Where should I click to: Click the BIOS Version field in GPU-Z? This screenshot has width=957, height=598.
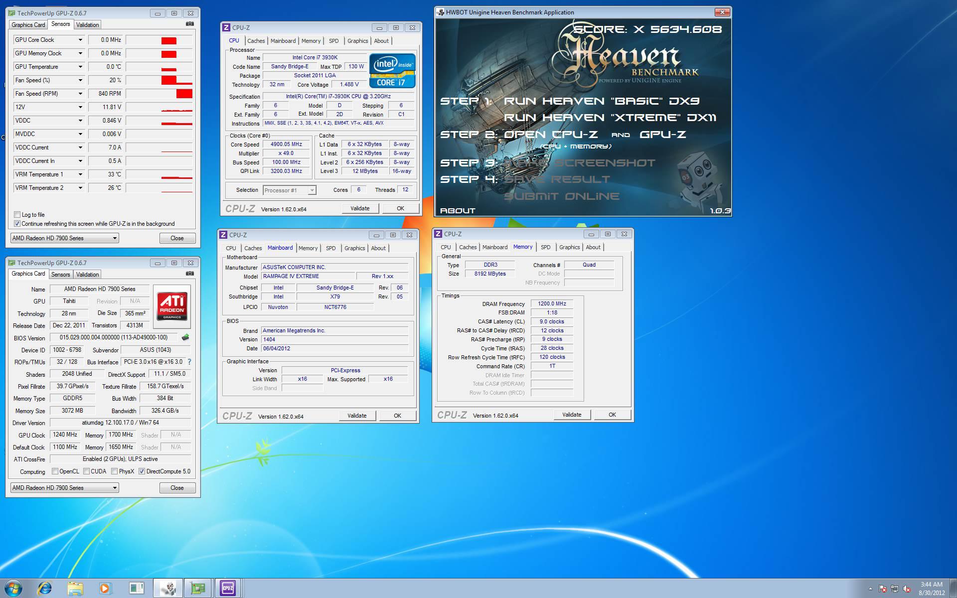114,337
